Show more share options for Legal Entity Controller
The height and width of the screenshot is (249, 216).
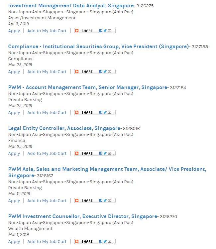click(x=114, y=153)
